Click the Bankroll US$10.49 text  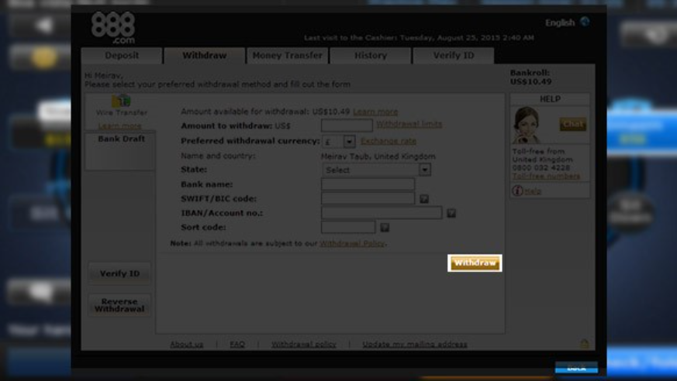click(x=530, y=77)
